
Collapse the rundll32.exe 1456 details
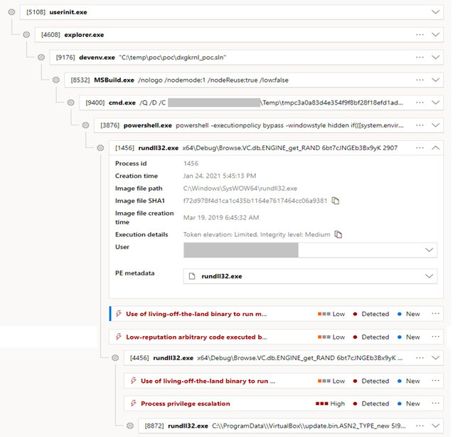point(436,148)
